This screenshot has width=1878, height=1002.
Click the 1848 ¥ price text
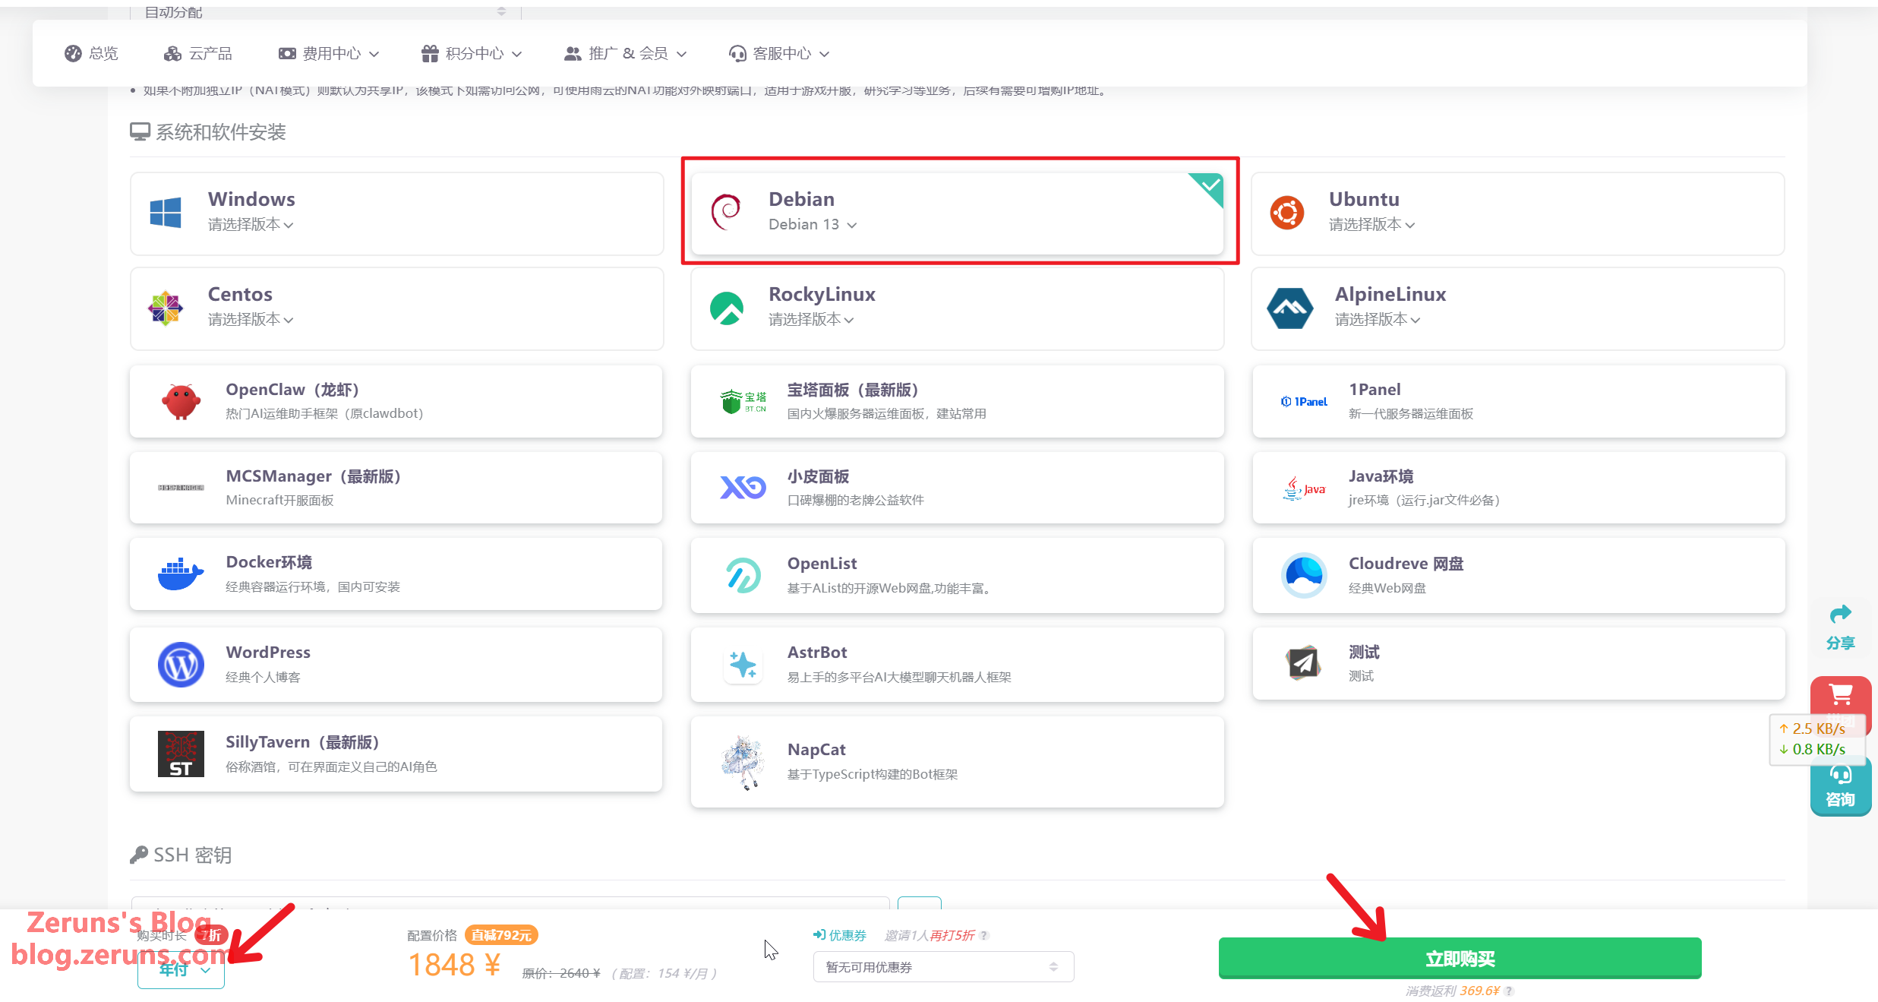(x=454, y=965)
